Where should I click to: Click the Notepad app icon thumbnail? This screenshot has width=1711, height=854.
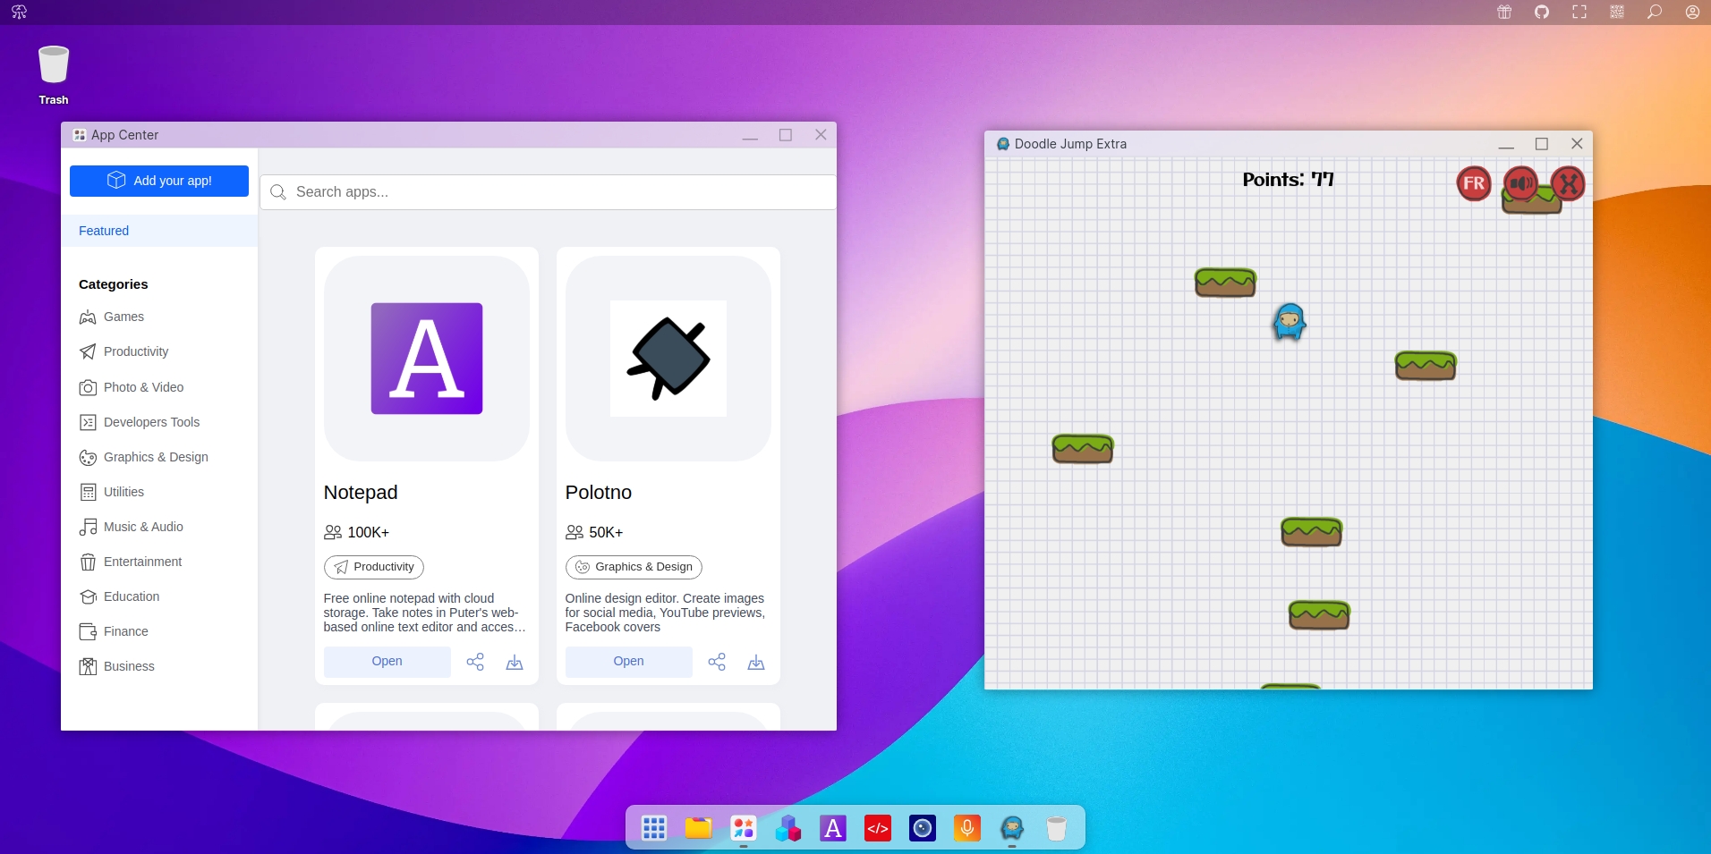click(427, 359)
